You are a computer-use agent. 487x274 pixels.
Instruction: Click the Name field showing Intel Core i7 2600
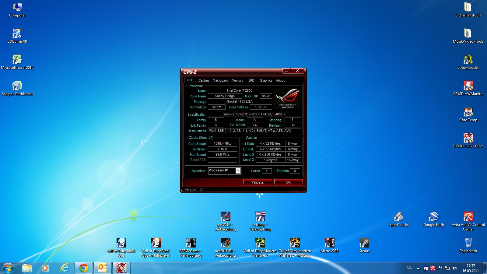[x=240, y=90]
